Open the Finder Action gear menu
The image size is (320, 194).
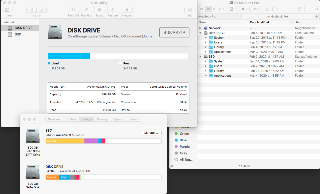(244, 9)
